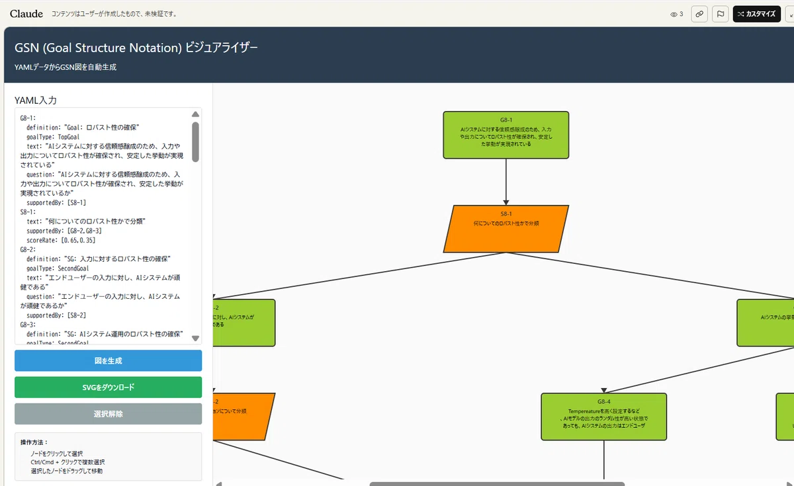Copy the artifact link with the chain icon
Screen dimensions: 794x486
click(699, 14)
